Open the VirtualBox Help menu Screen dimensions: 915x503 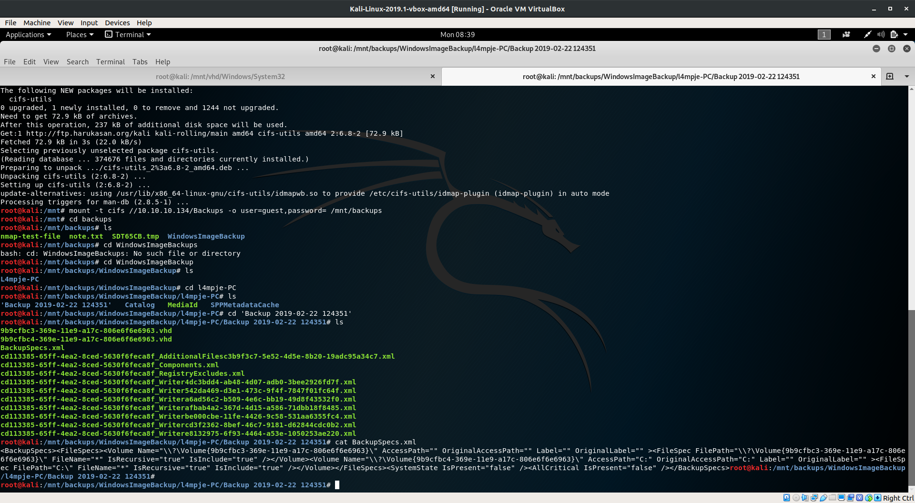144,22
